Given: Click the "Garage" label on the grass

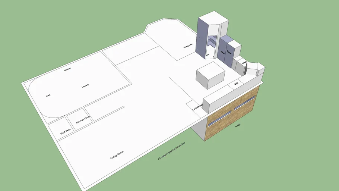Looking at the screenshot, I should click(x=238, y=125).
